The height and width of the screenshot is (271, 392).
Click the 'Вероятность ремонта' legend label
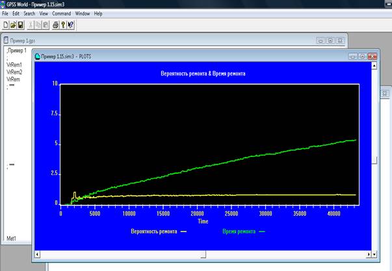tap(154, 231)
